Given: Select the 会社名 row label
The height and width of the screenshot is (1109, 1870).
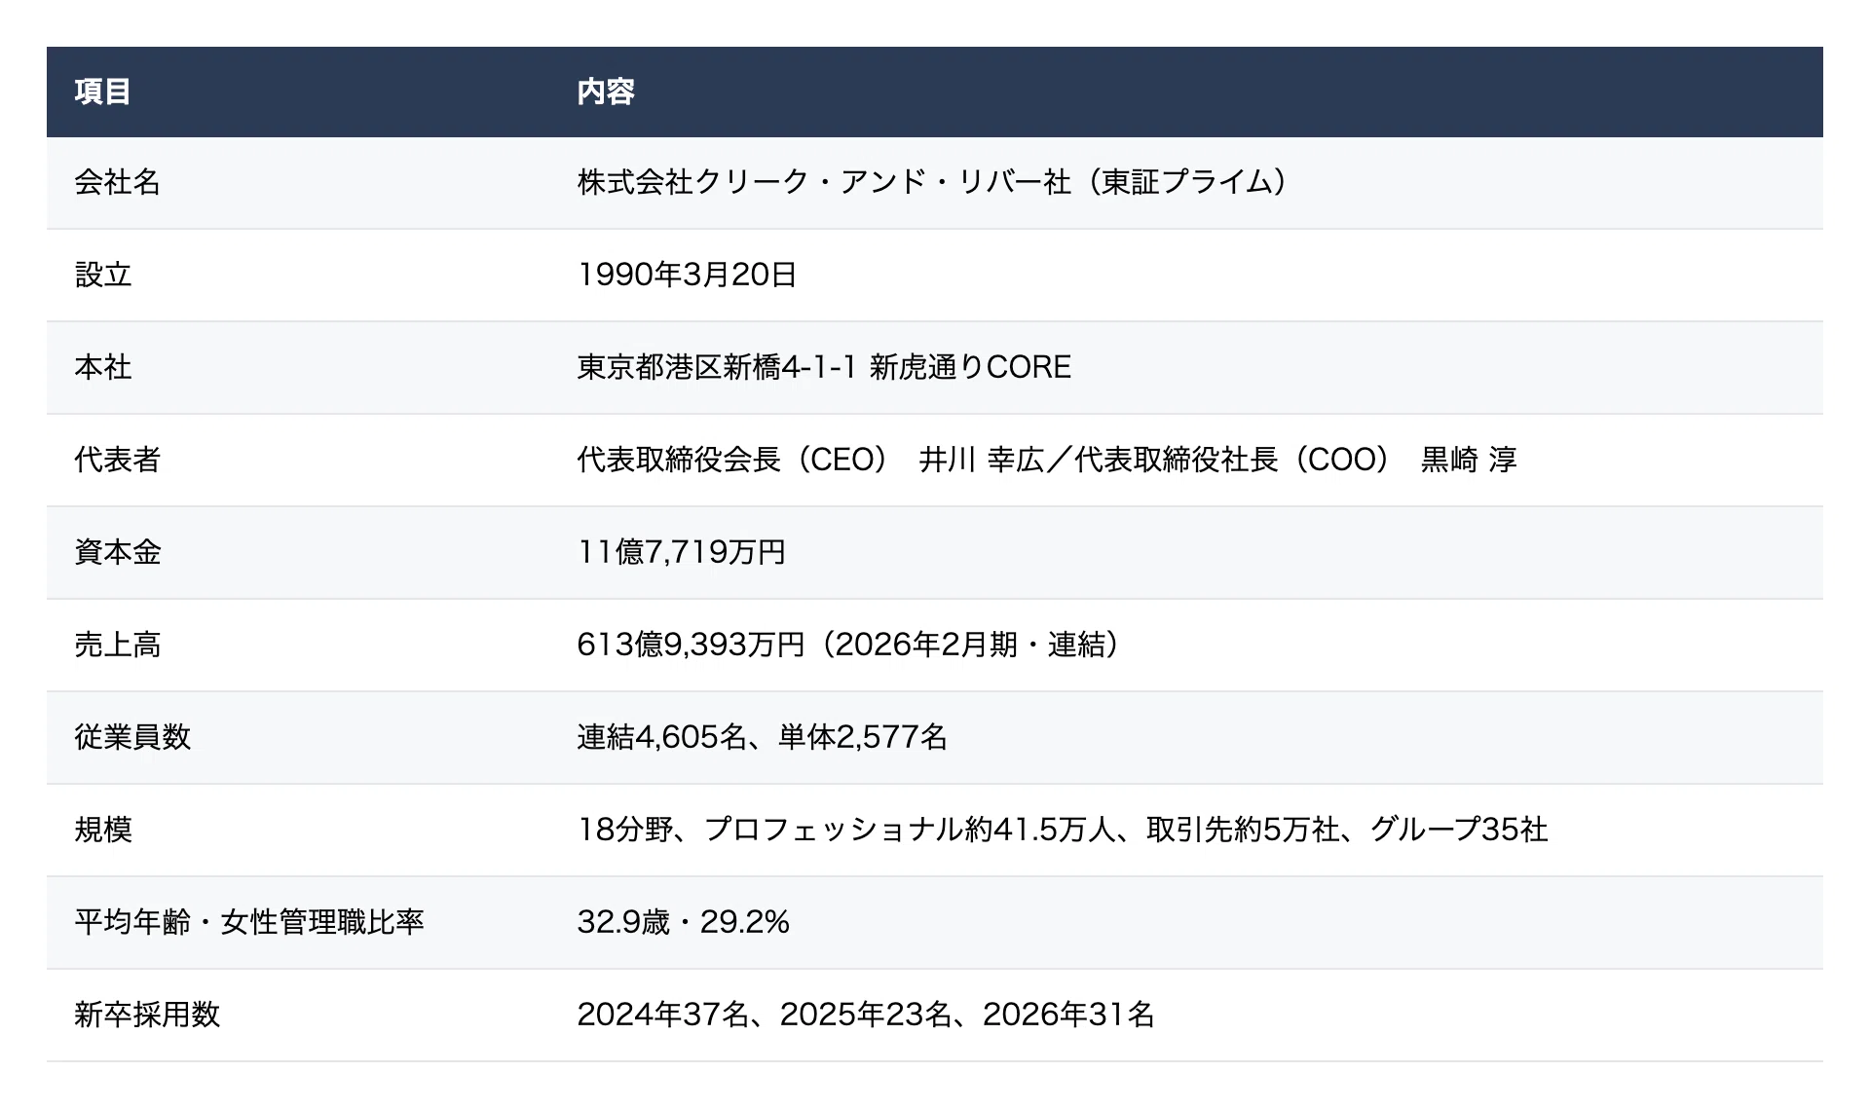Looking at the screenshot, I should pos(118,182).
